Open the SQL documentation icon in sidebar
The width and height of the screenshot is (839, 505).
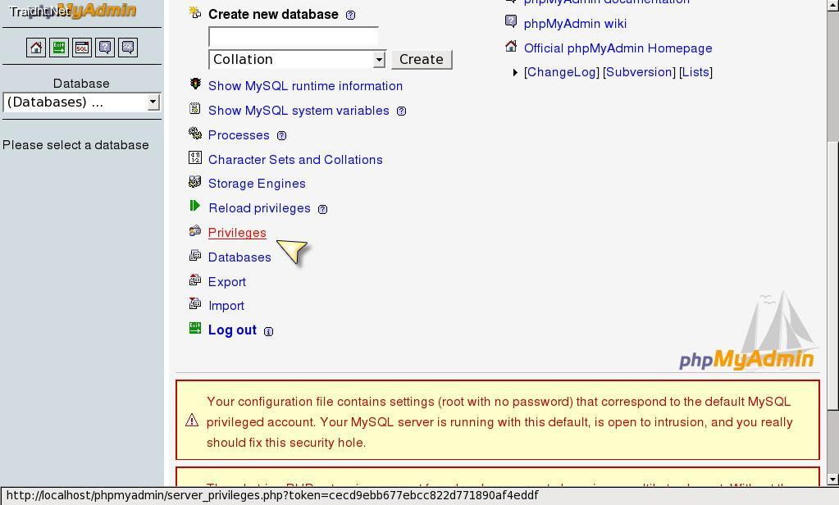[x=128, y=48]
